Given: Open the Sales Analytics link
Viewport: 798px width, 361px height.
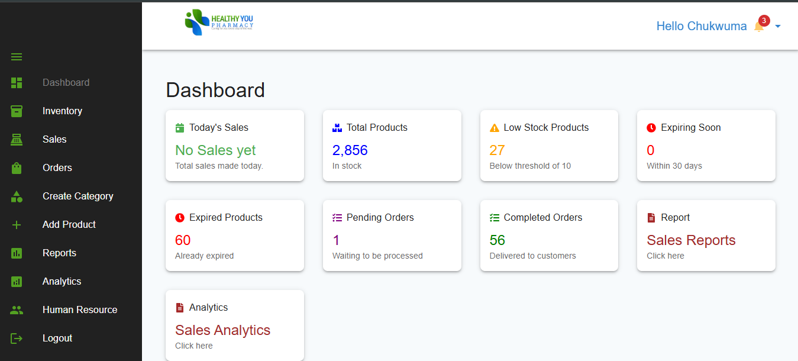Looking at the screenshot, I should click(x=222, y=330).
